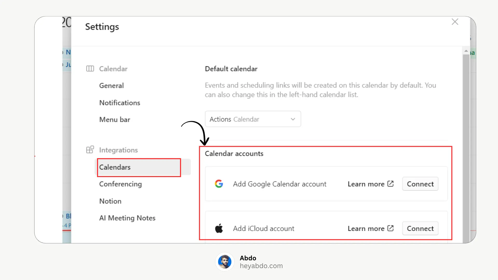The image size is (498, 280).
Task: Connect a Google Calendar account
Action: pyautogui.click(x=420, y=184)
